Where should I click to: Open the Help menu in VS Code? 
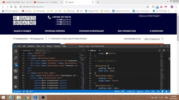point(64,46)
